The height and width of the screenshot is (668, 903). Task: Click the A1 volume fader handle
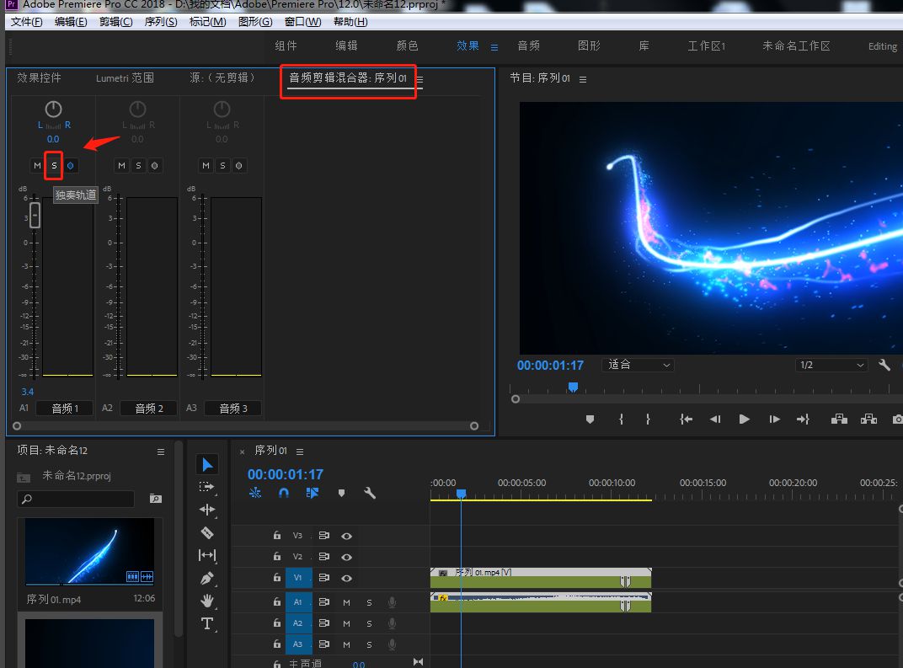[x=35, y=215]
